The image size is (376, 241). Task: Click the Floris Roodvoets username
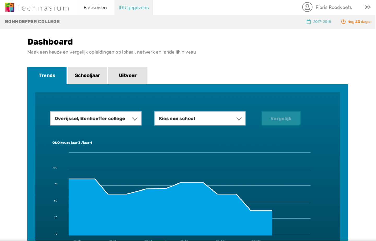tap(334, 7)
